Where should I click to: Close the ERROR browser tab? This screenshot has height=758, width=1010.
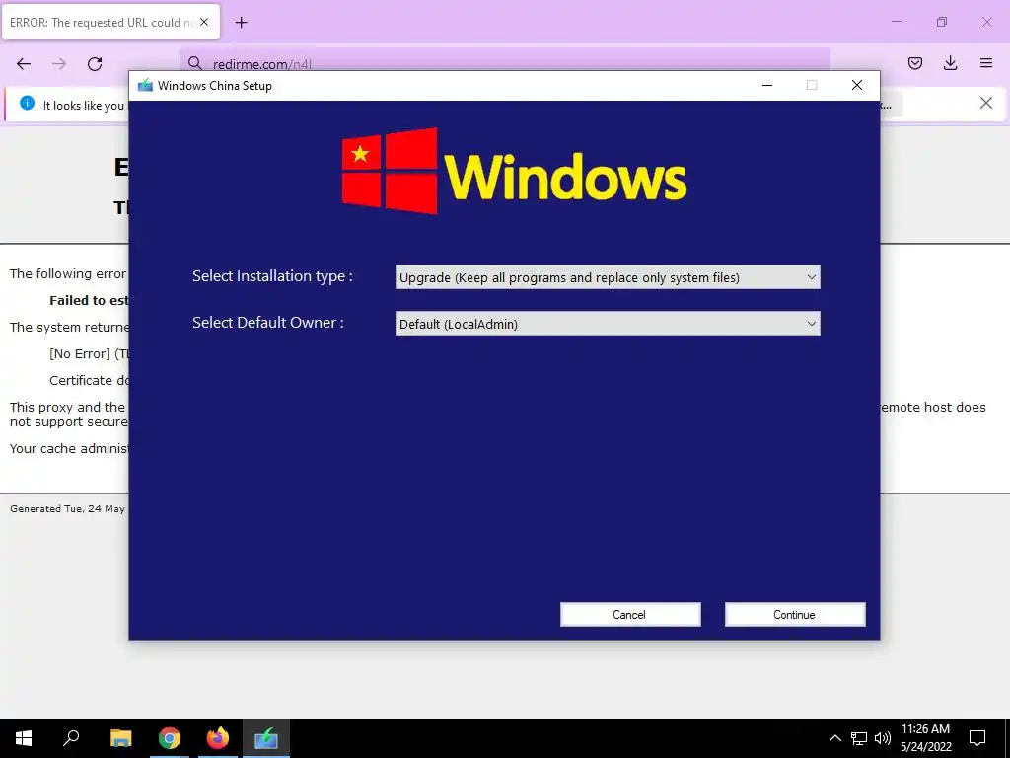pyautogui.click(x=203, y=22)
